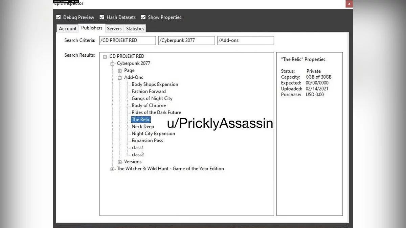Select the Fashion Forward add-on

(149, 92)
